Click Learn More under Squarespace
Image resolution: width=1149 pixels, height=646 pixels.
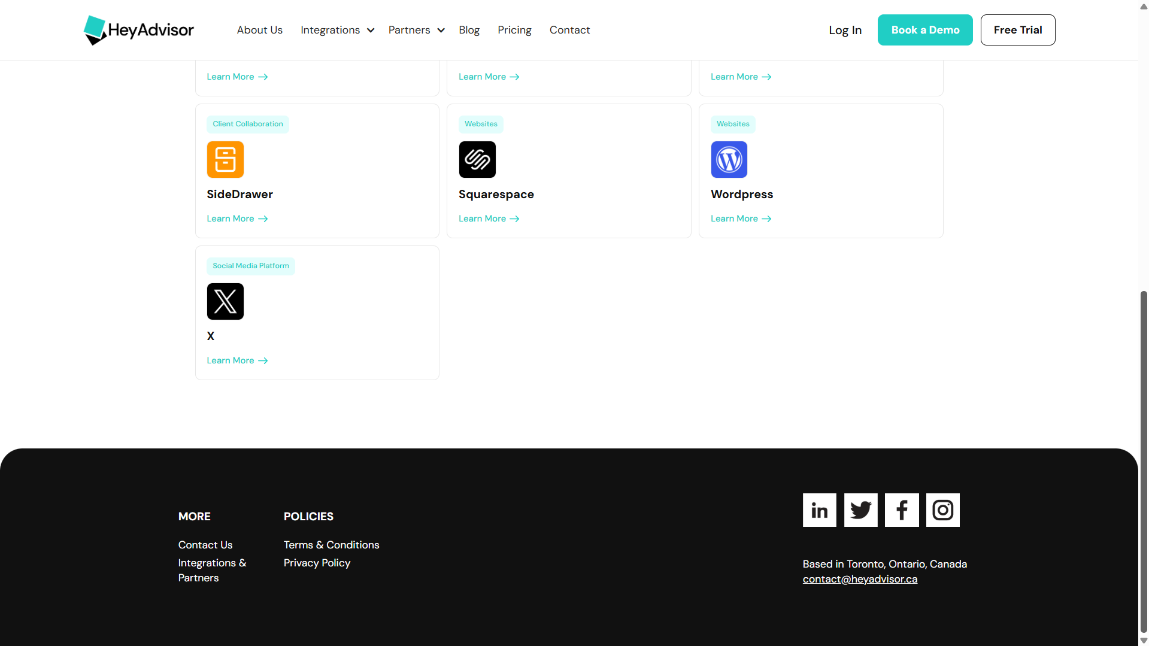pyautogui.click(x=489, y=219)
